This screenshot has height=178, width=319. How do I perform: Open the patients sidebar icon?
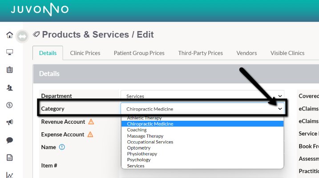pos(9,87)
